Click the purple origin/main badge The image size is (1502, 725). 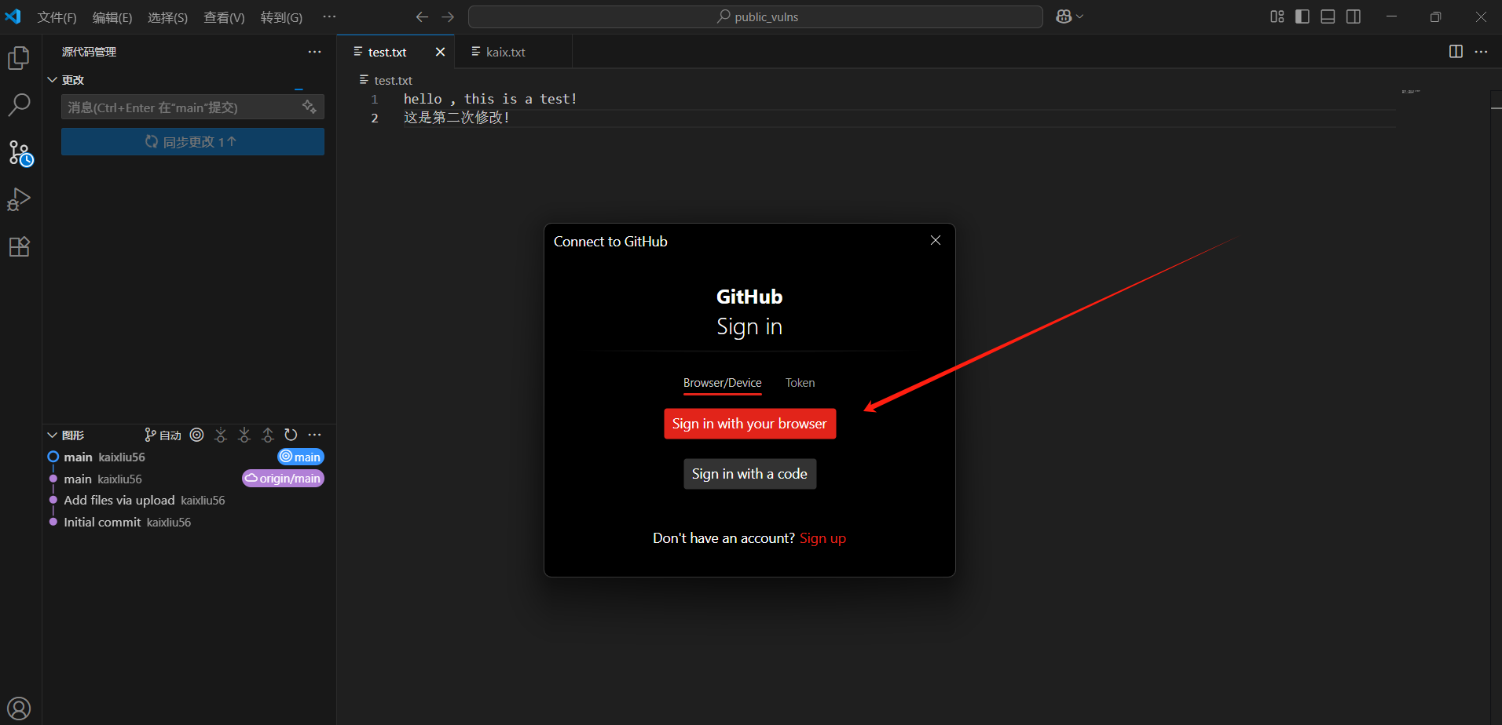pyautogui.click(x=283, y=479)
